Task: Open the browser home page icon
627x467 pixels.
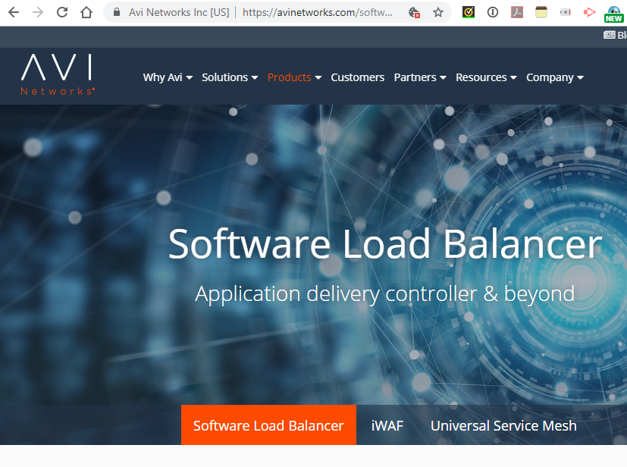Action: coord(86,12)
